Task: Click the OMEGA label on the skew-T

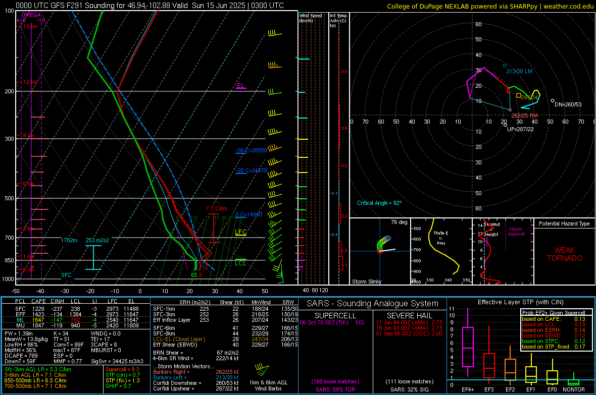Action: [x=31, y=15]
